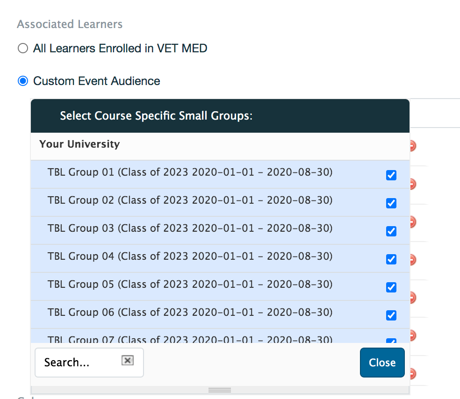Image resolution: width=460 pixels, height=399 pixels.
Task: Select the All Learners Enrolled in VET MED radio
Action: (22, 48)
